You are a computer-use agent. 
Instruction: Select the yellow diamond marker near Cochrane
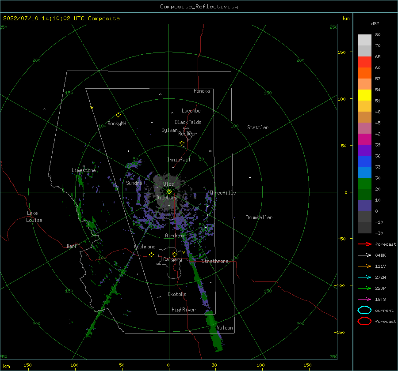click(151, 255)
